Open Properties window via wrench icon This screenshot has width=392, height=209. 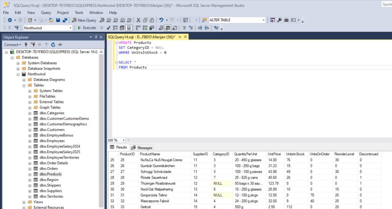click(x=279, y=20)
